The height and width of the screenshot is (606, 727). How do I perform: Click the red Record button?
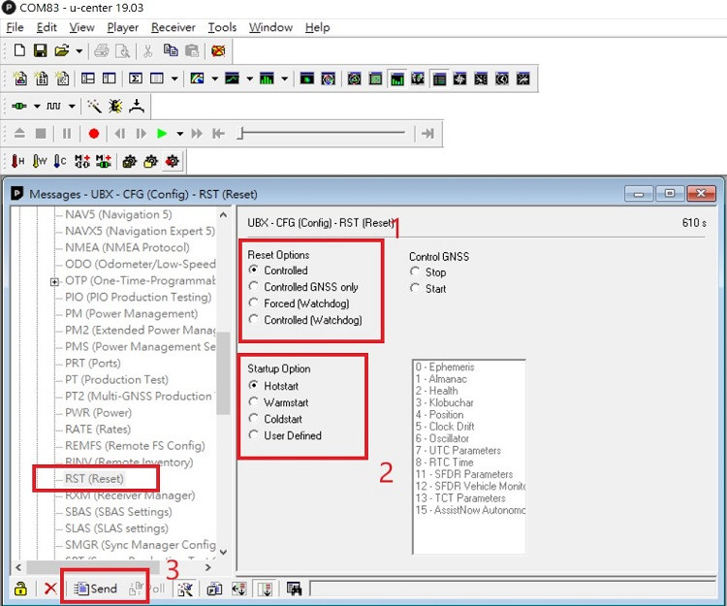94,134
